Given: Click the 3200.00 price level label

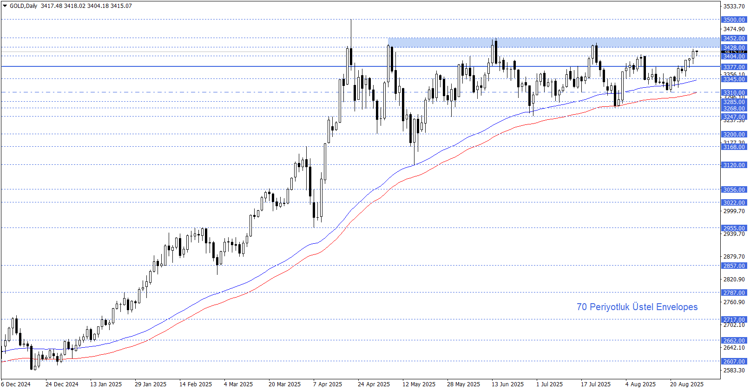Looking at the screenshot, I should tap(734, 134).
